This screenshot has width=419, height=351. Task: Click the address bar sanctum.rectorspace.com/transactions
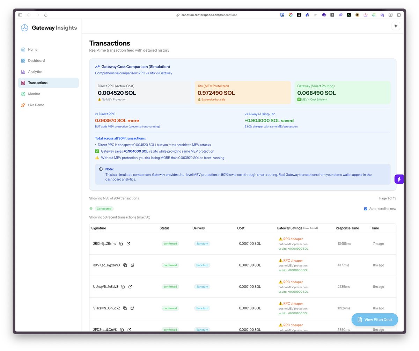pos(207,15)
